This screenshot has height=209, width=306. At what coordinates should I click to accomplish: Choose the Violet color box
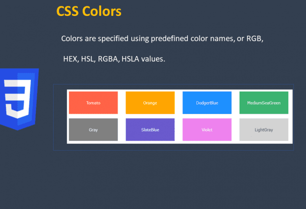(x=207, y=129)
